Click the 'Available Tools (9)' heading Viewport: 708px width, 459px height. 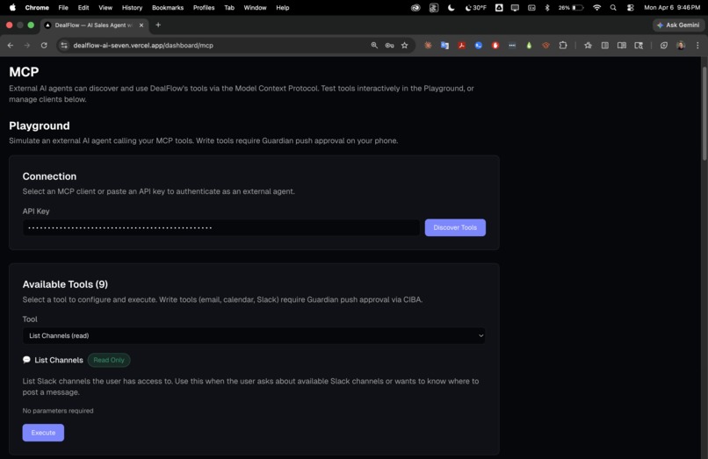click(65, 284)
